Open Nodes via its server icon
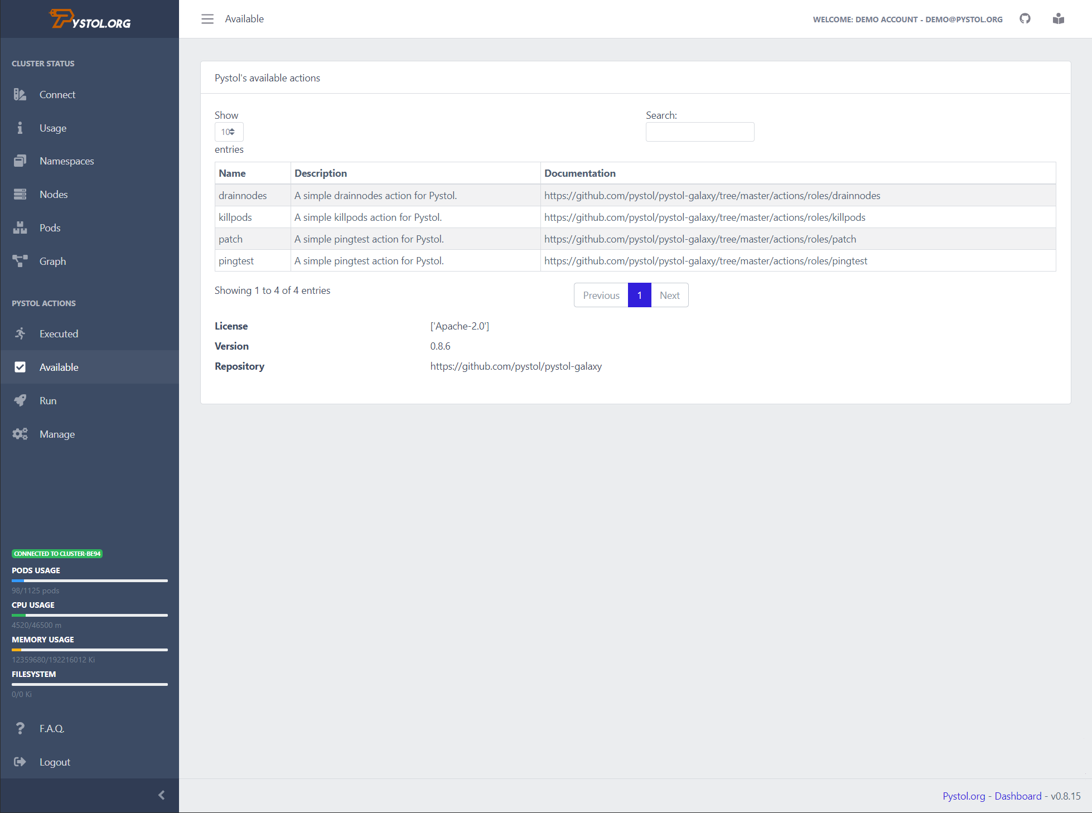This screenshot has height=813, width=1092. (20, 195)
